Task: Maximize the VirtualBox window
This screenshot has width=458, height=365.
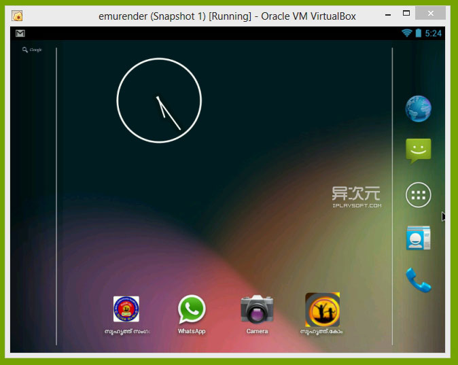Action: tap(406, 13)
